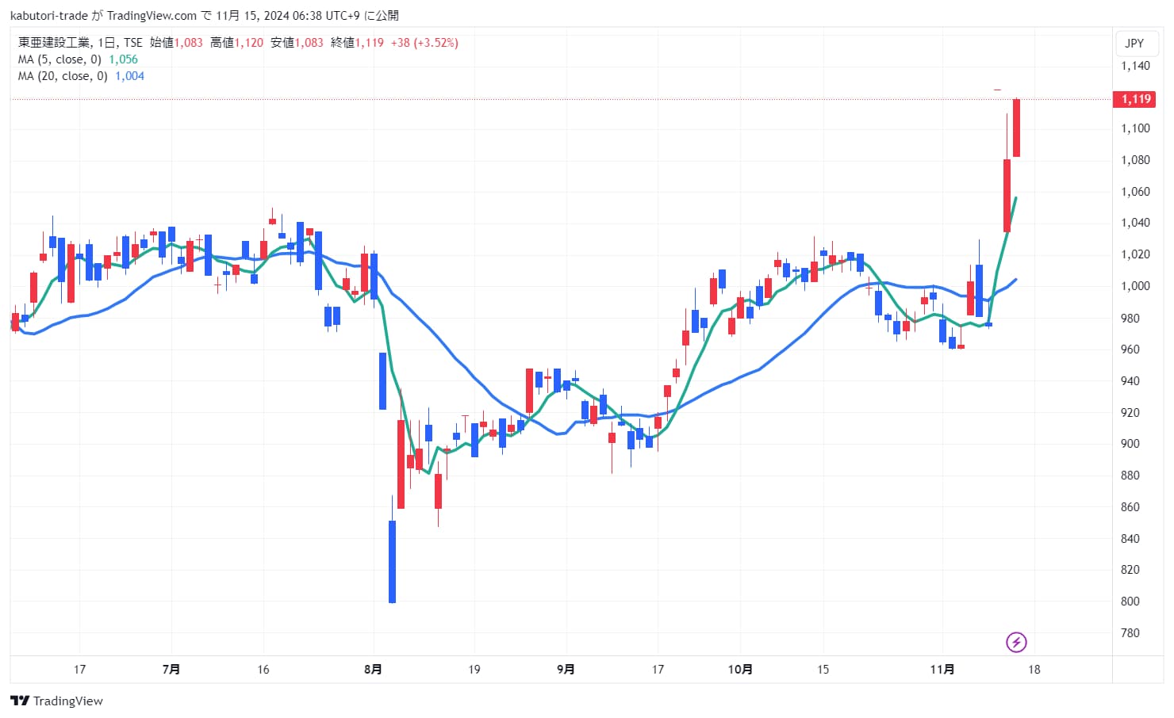Click the 840 price axis label

click(1130, 539)
